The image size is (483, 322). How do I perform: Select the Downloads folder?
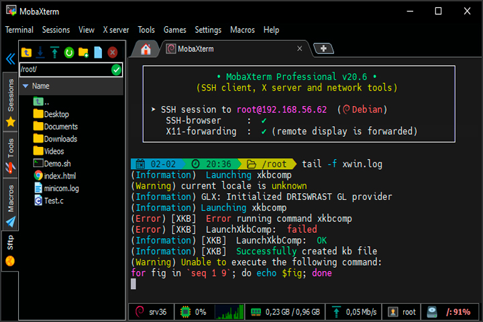coord(56,139)
